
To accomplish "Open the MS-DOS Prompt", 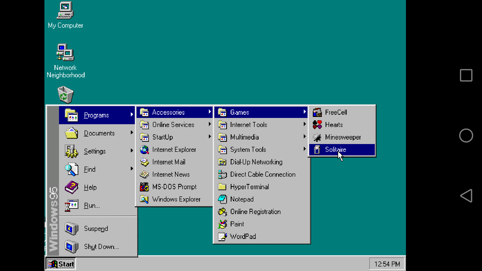I will point(174,187).
